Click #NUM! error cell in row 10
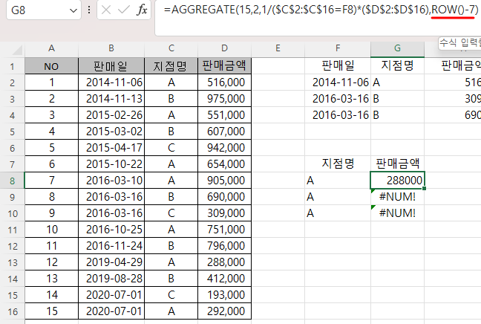481x324 pixels. (398, 213)
